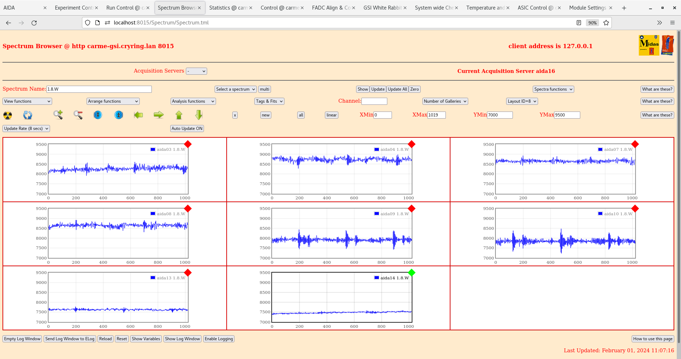Click the Midas logo icon
Screen dimensions: 681x359
tap(648, 45)
